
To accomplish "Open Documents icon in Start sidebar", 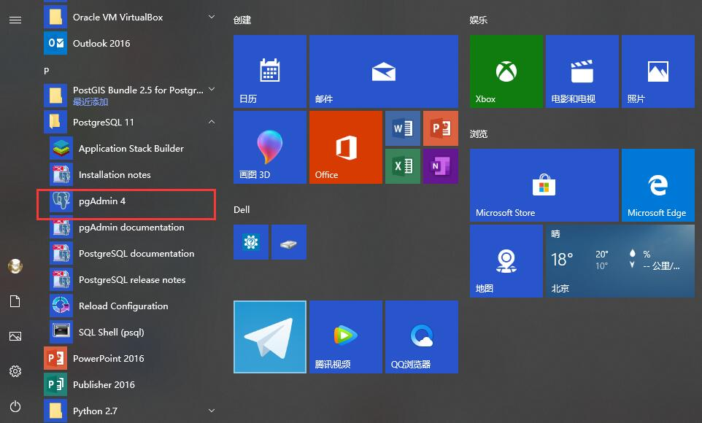I will tap(15, 301).
